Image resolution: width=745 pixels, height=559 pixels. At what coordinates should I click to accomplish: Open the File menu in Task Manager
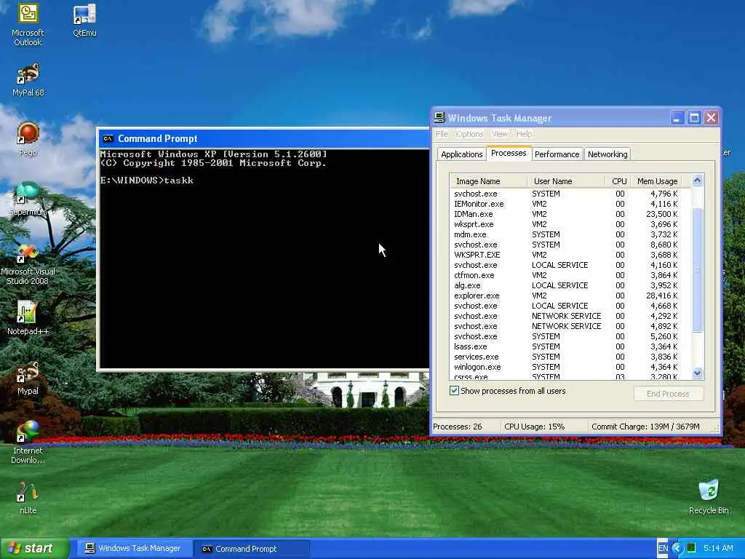coord(442,134)
